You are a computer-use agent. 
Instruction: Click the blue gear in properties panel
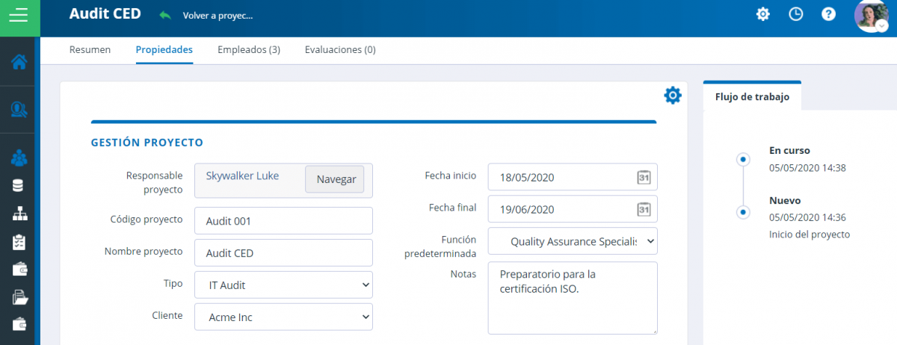(673, 95)
